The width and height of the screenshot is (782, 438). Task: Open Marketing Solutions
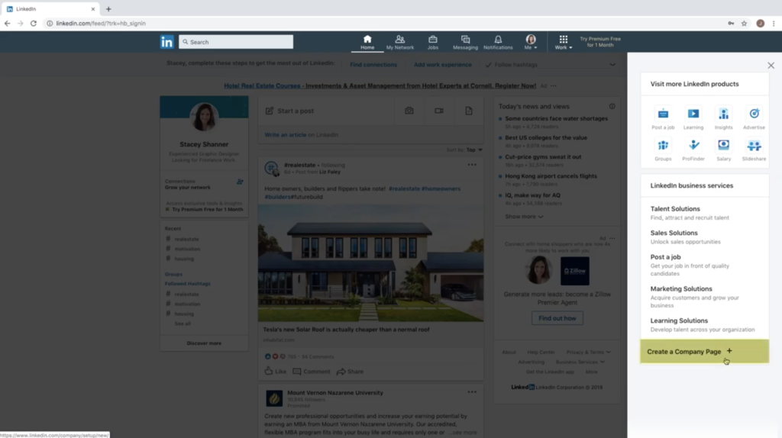point(680,289)
